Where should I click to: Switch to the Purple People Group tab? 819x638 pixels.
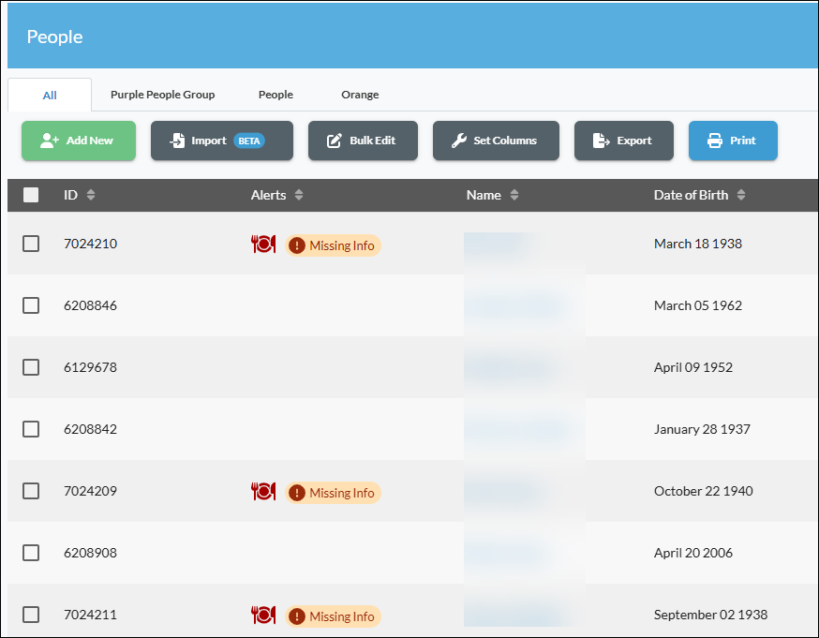(x=162, y=95)
